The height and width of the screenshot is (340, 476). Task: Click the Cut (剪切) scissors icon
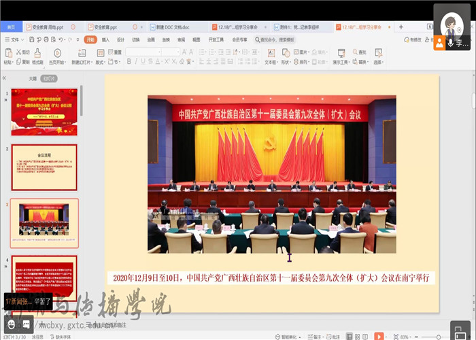[x=19, y=52]
